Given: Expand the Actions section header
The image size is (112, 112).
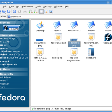Looking at the screenshot, I should 14,69.
